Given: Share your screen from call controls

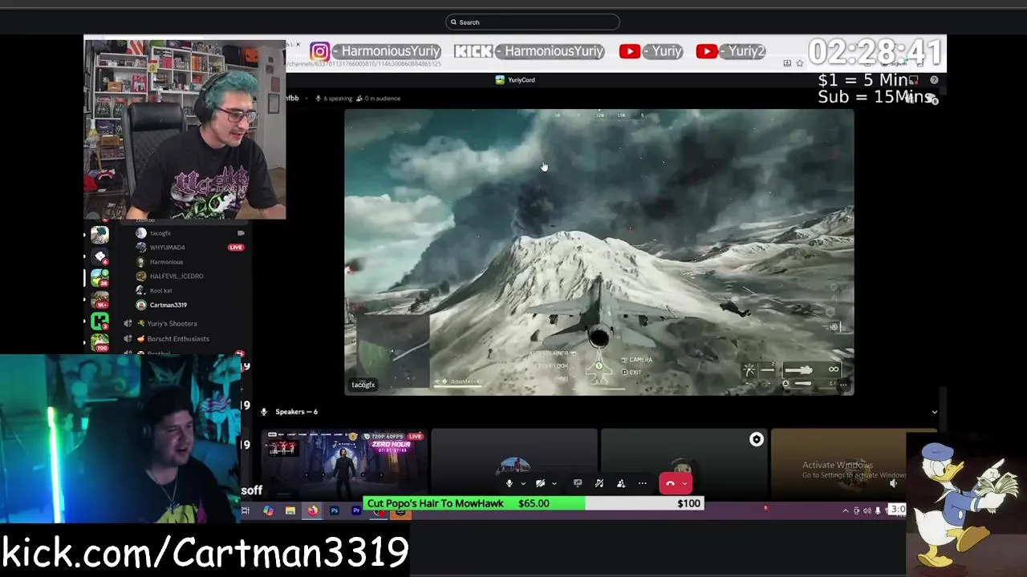Looking at the screenshot, I should coord(578,483).
